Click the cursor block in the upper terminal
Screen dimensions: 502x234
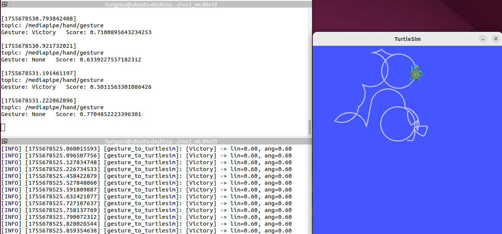[x=3, y=127]
